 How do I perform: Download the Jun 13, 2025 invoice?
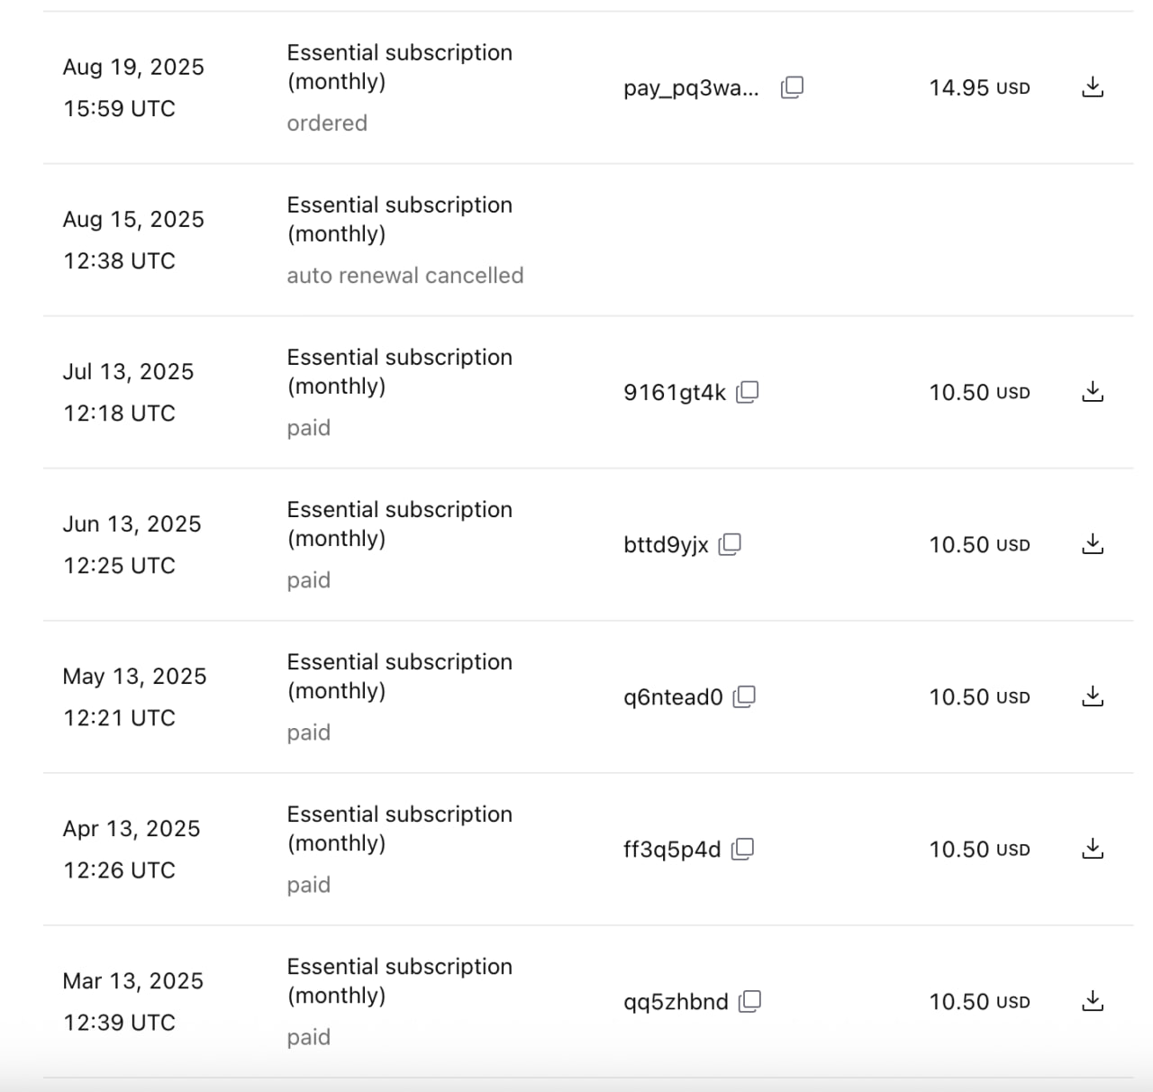(x=1092, y=544)
